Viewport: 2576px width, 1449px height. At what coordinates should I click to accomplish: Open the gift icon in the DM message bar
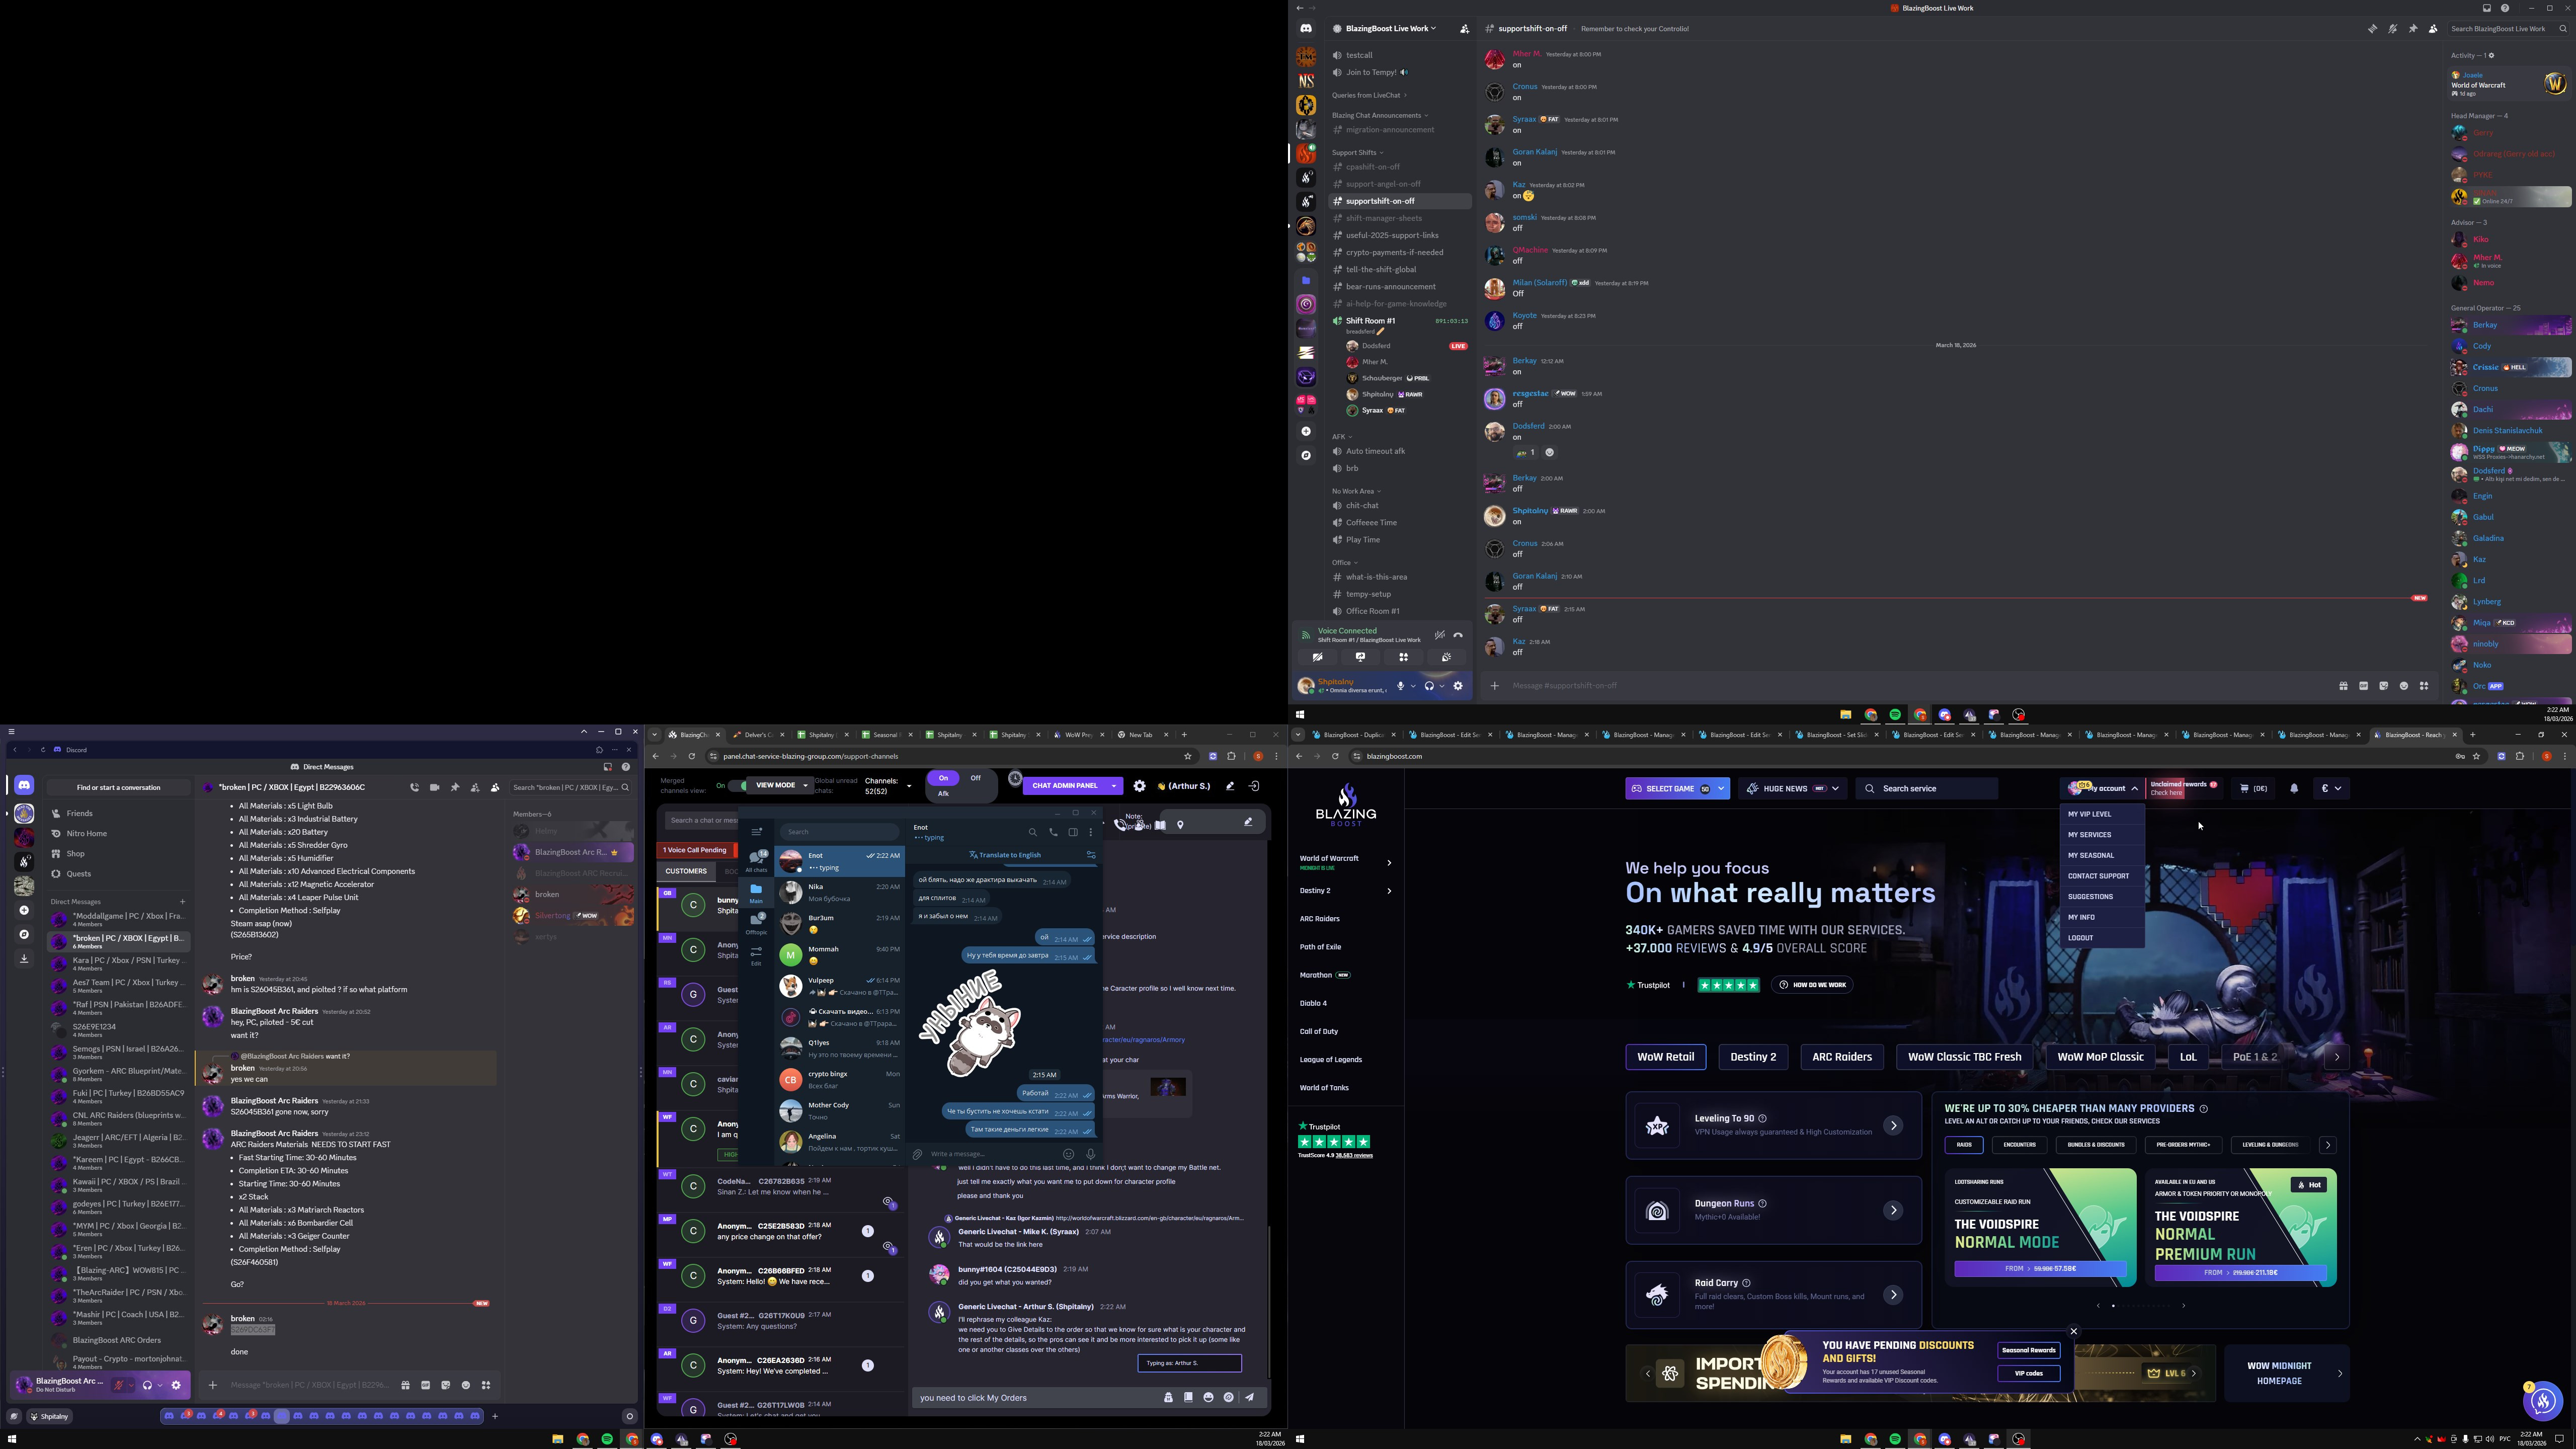tap(405, 1385)
